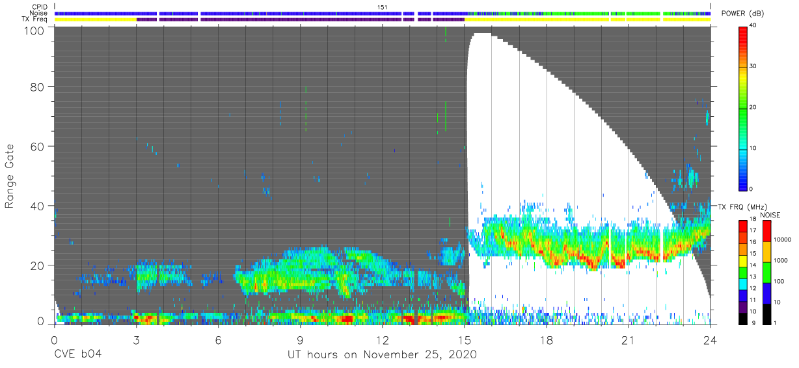The height and width of the screenshot is (368, 799).
Task: Pick the yellow noise swatch below 10000
Action: [x=766, y=252]
